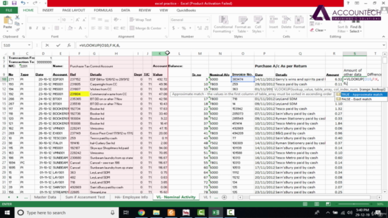The width and height of the screenshot is (388, 218).
Task: Click the Font Color button
Action: 80,28
